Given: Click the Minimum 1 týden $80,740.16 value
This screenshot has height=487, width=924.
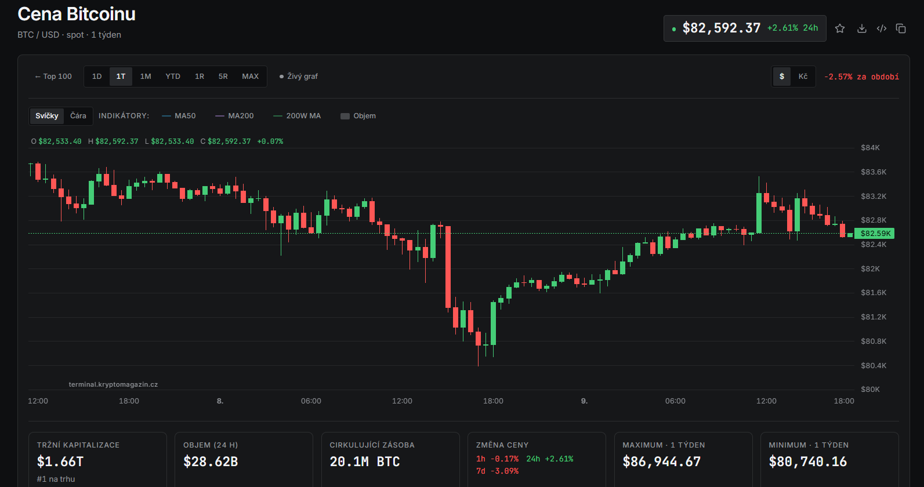Looking at the screenshot, I should point(808,462).
